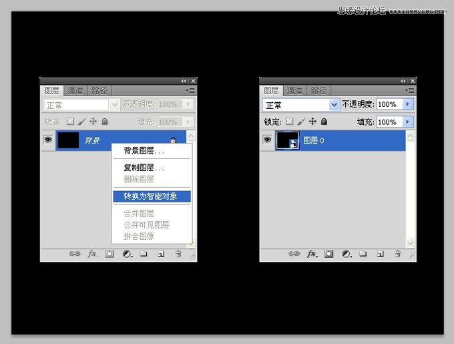Select 图层 tab in right panel
The width and height of the screenshot is (454, 344).
(x=271, y=91)
